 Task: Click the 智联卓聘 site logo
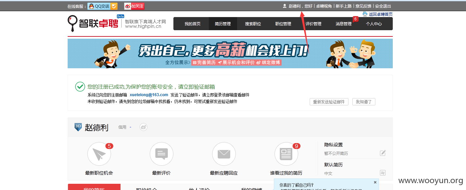[93, 23]
